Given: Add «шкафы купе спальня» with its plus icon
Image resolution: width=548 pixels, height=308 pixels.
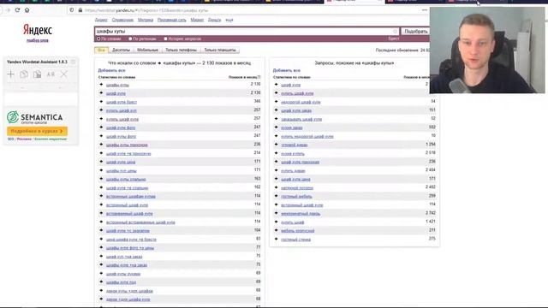Looking at the screenshot, I should (x=101, y=179).
